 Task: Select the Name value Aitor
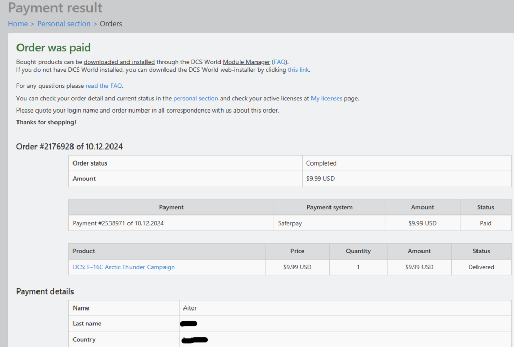[x=190, y=308]
